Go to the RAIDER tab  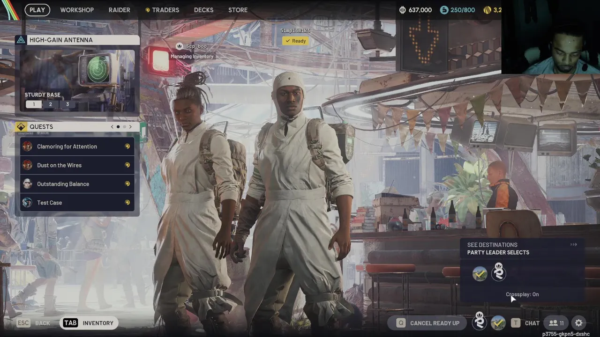120,10
